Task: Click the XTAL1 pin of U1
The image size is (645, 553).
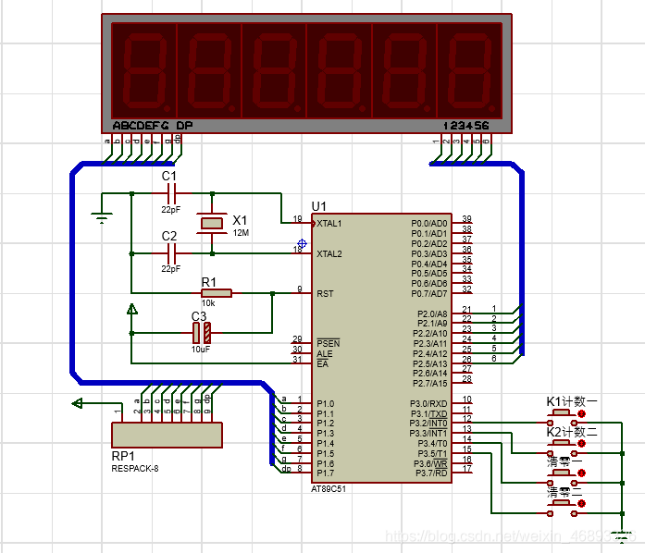Action: (x=329, y=224)
